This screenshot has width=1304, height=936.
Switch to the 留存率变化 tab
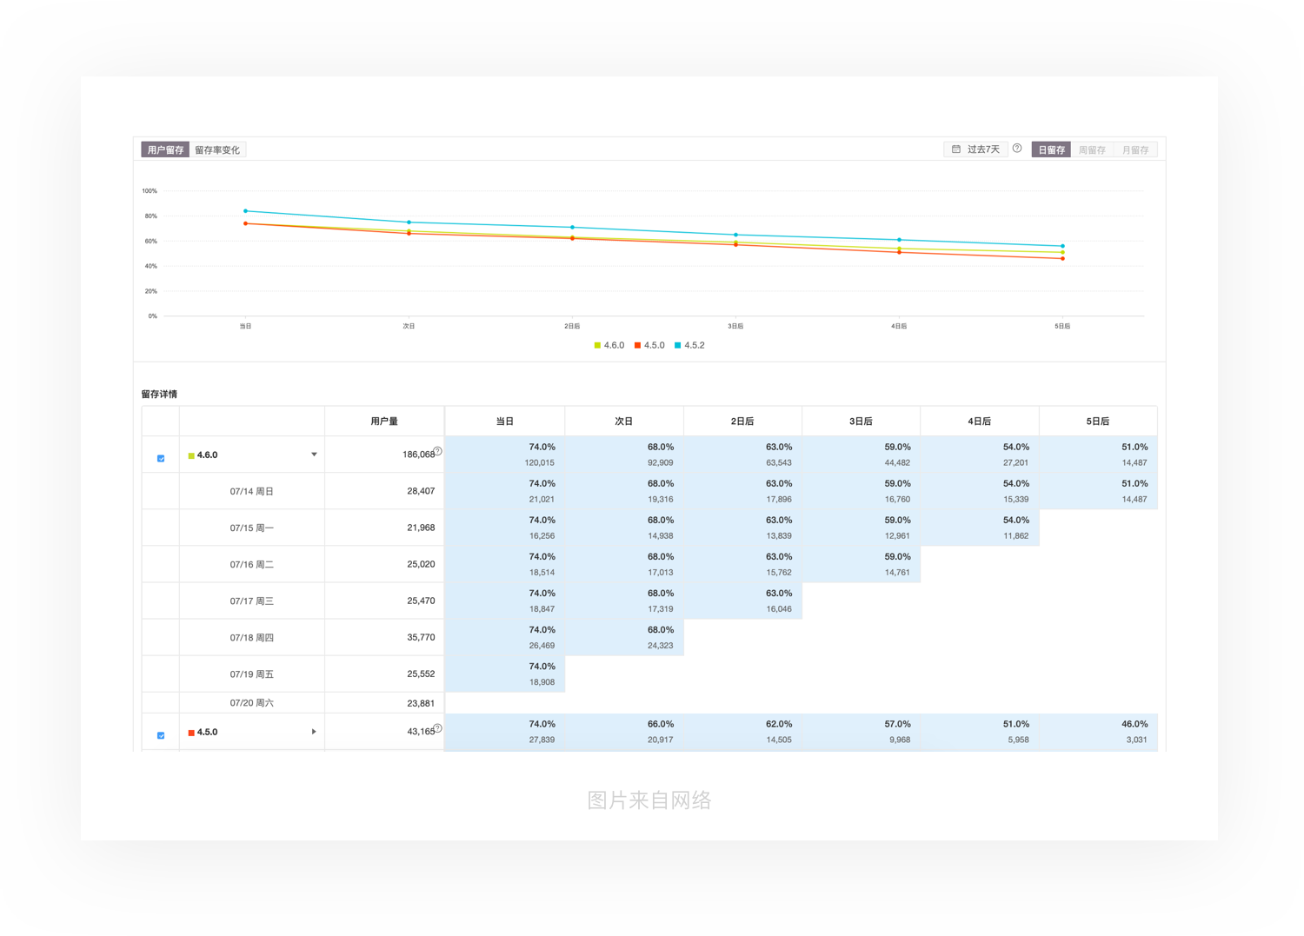pyautogui.click(x=217, y=149)
